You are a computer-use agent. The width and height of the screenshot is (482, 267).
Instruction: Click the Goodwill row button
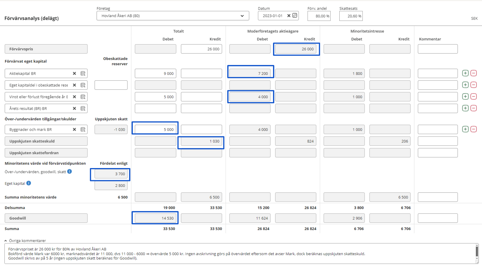46,218
